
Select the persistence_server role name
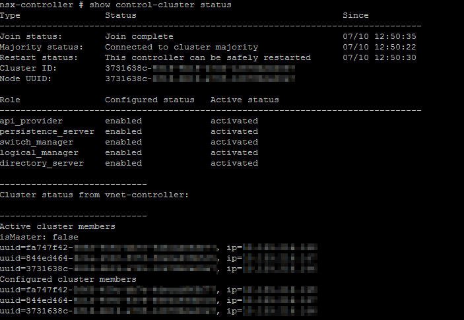pos(47,131)
